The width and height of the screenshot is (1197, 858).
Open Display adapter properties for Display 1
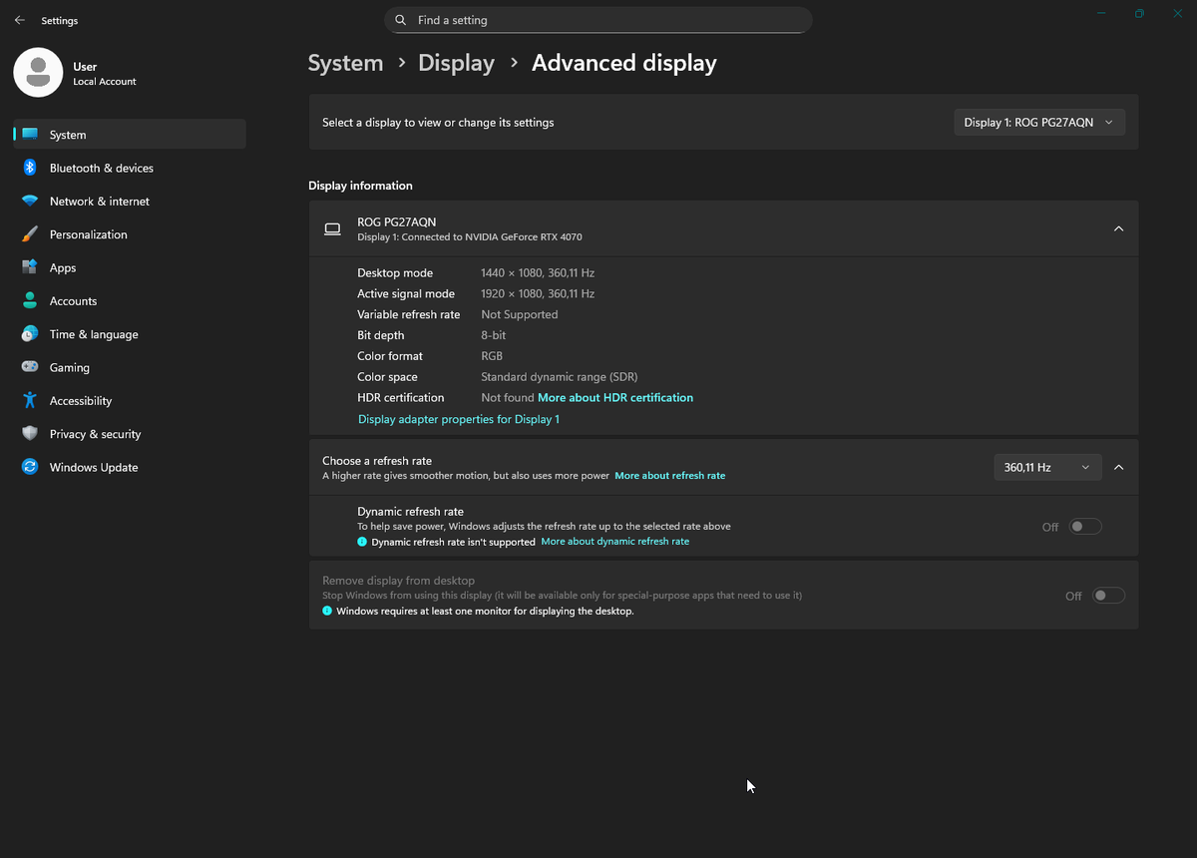tap(459, 419)
